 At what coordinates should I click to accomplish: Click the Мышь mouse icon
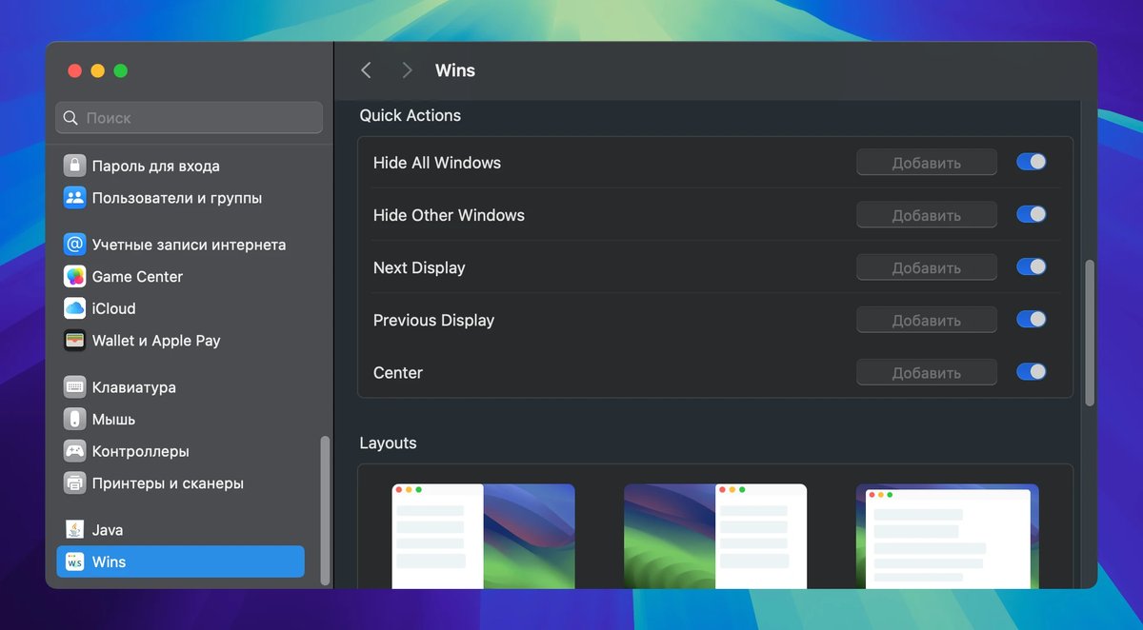(x=75, y=420)
